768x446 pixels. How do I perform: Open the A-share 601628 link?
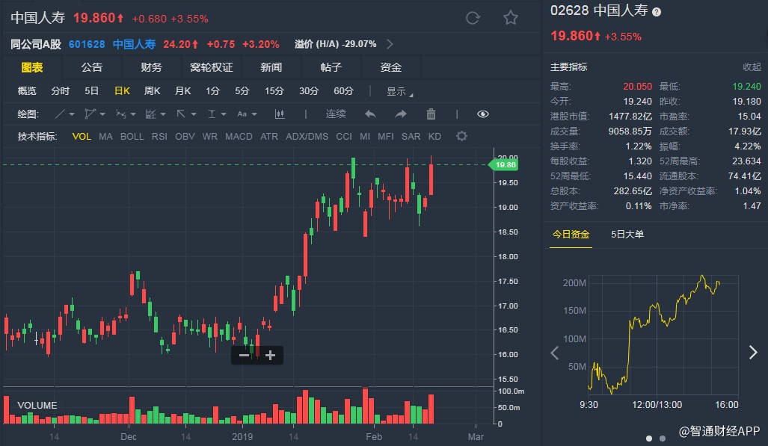(x=86, y=43)
